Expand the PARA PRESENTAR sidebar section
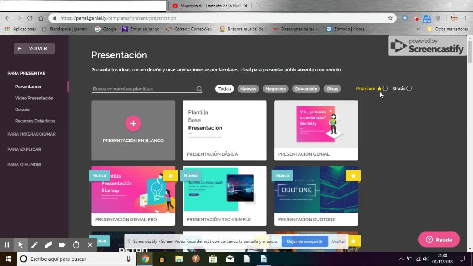The height and width of the screenshot is (266, 473). coord(27,73)
